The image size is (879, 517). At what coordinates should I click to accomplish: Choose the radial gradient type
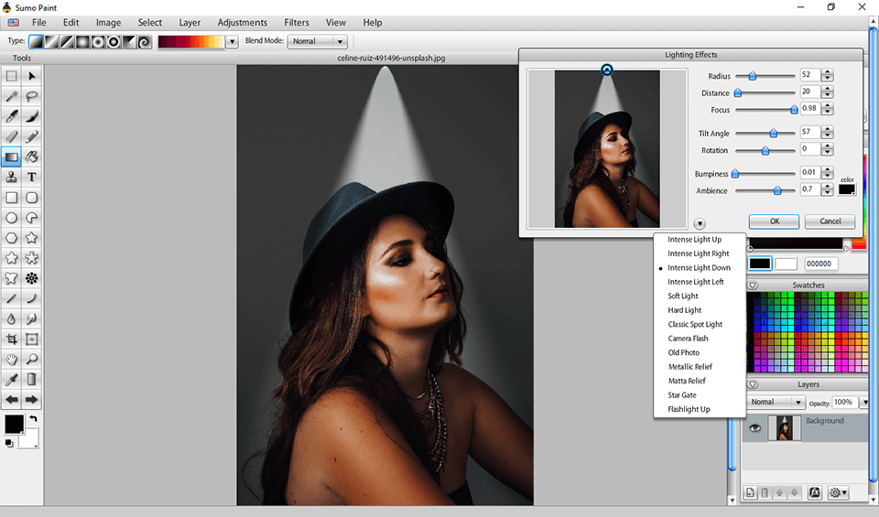pyautogui.click(x=83, y=42)
